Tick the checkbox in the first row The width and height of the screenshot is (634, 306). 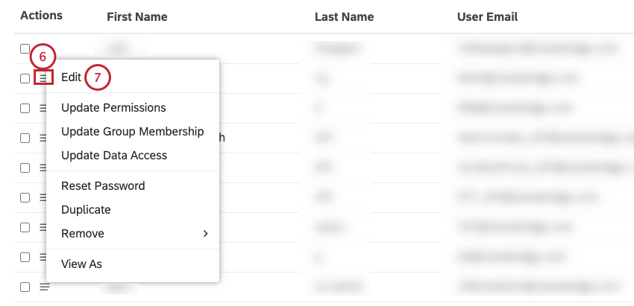(x=25, y=48)
